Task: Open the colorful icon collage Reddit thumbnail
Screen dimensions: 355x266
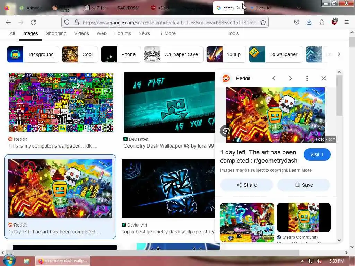Action: coord(61,102)
